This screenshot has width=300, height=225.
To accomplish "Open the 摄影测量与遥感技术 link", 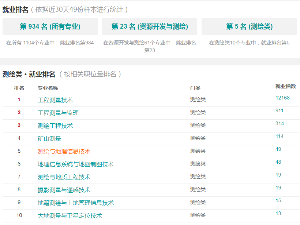I will 64,190.
